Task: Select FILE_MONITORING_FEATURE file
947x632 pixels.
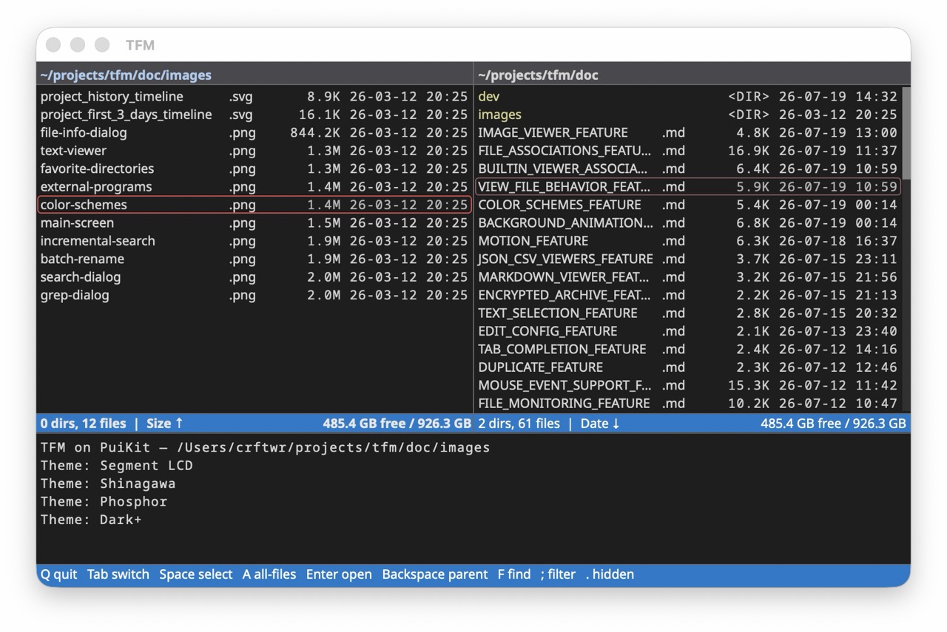Action: (x=688, y=404)
